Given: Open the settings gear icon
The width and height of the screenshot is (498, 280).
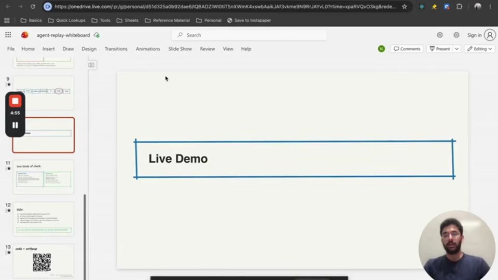Looking at the screenshot, I should click(456, 35).
